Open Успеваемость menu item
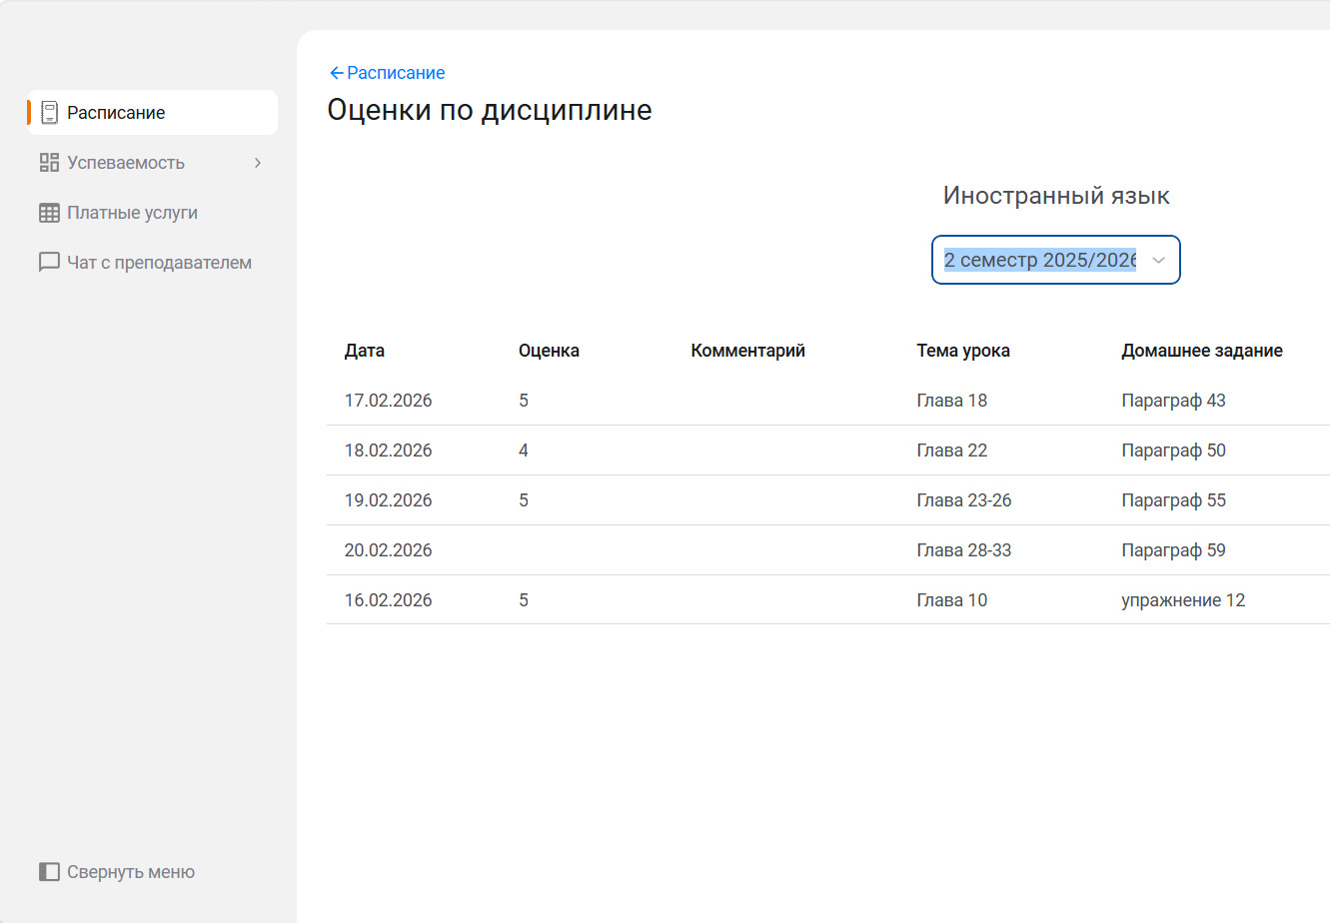 [152, 163]
